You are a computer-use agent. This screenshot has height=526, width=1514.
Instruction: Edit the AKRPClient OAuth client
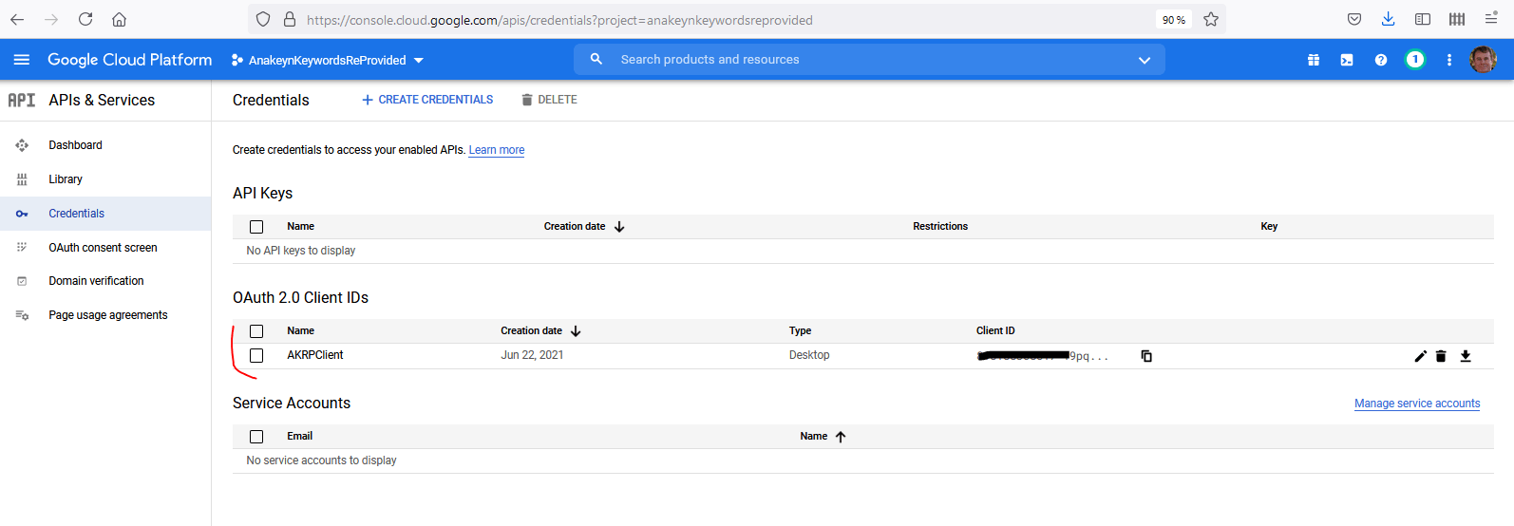(1420, 356)
